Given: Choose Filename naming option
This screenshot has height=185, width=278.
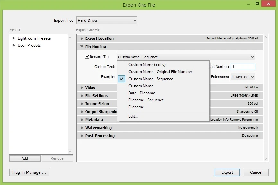Looking at the screenshot, I should (x=136, y=107).
